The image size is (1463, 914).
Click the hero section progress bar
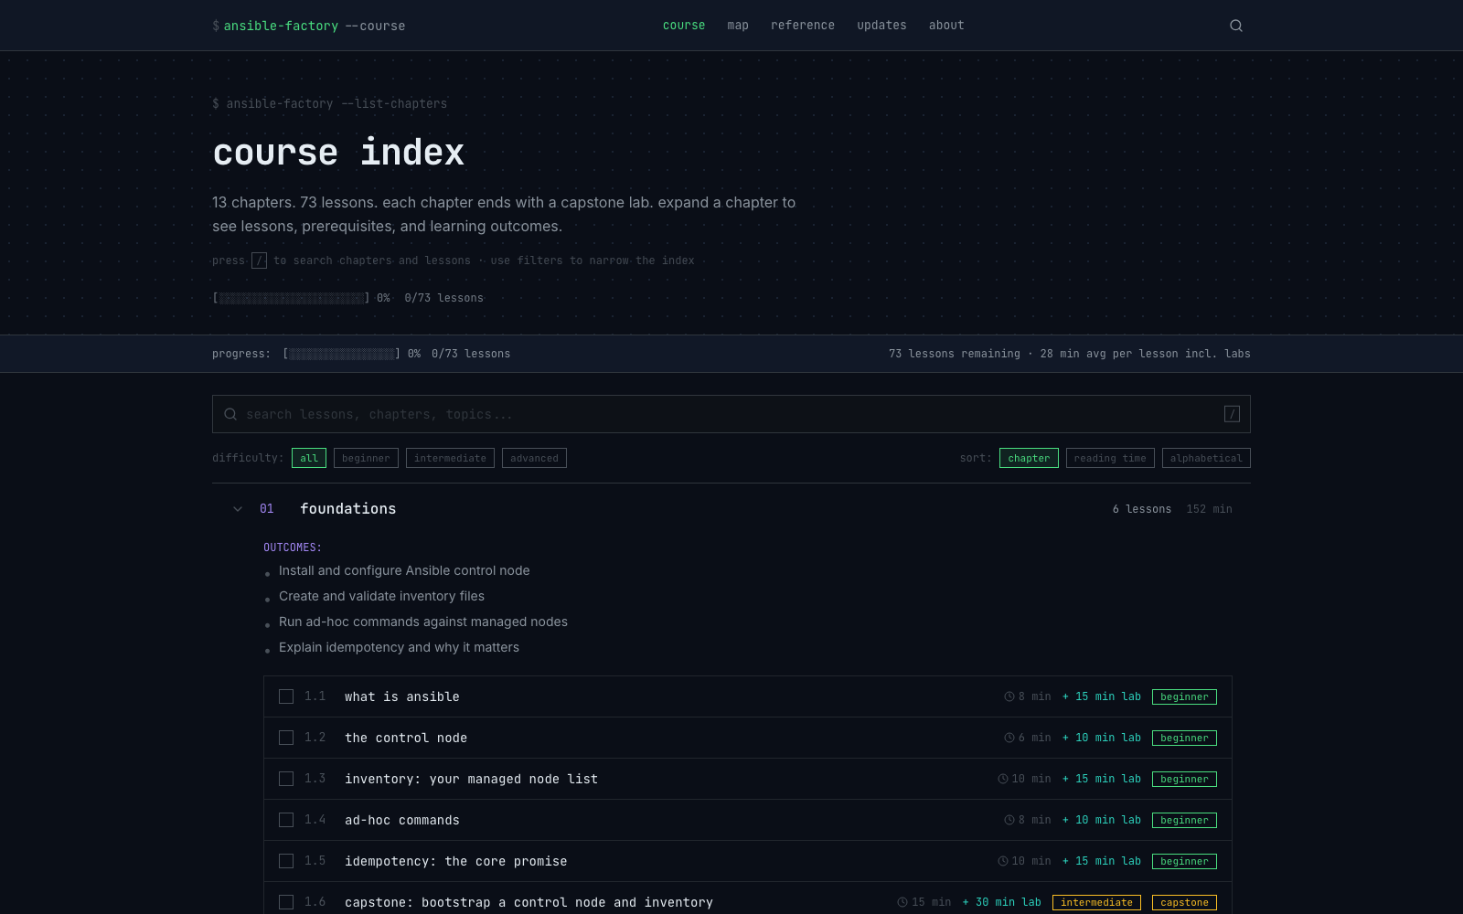[291, 298]
